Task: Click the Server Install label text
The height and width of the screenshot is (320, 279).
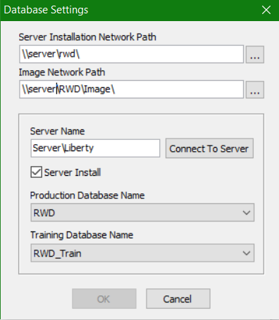Action: pos(73,172)
